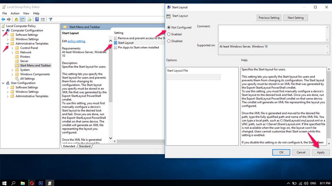Image resolution: width=332 pixels, height=186 pixels.
Task: Select the Disabled radio button
Action: pos(169,41)
